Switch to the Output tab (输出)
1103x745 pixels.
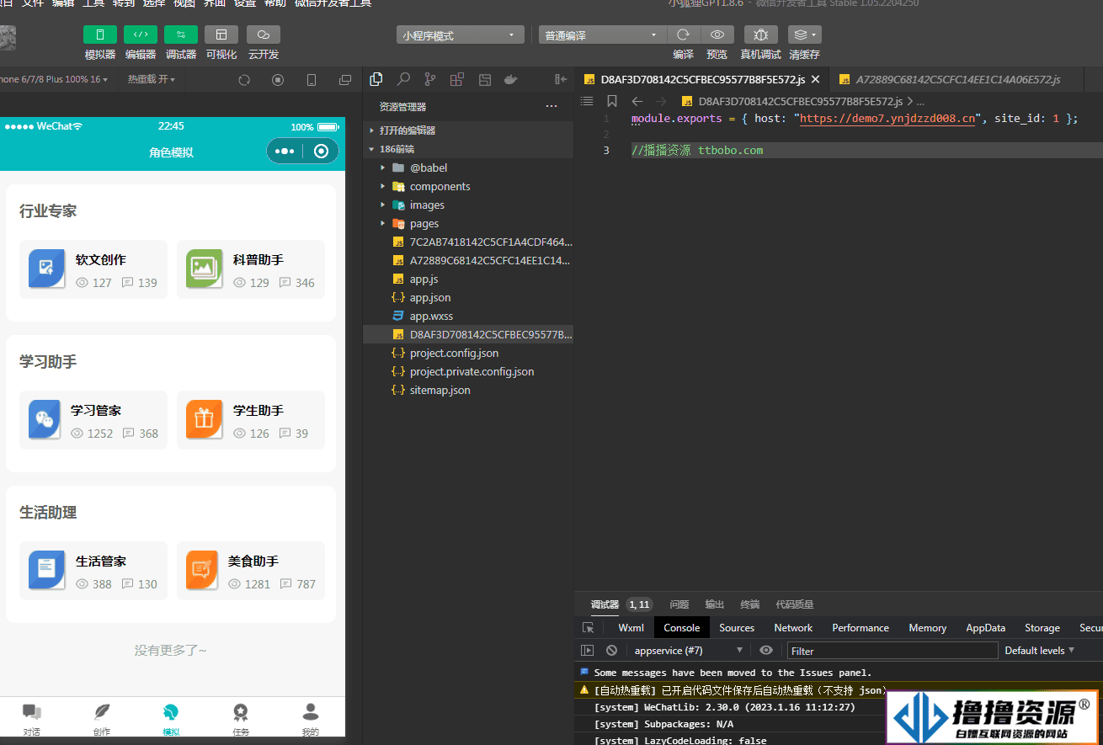(x=714, y=604)
